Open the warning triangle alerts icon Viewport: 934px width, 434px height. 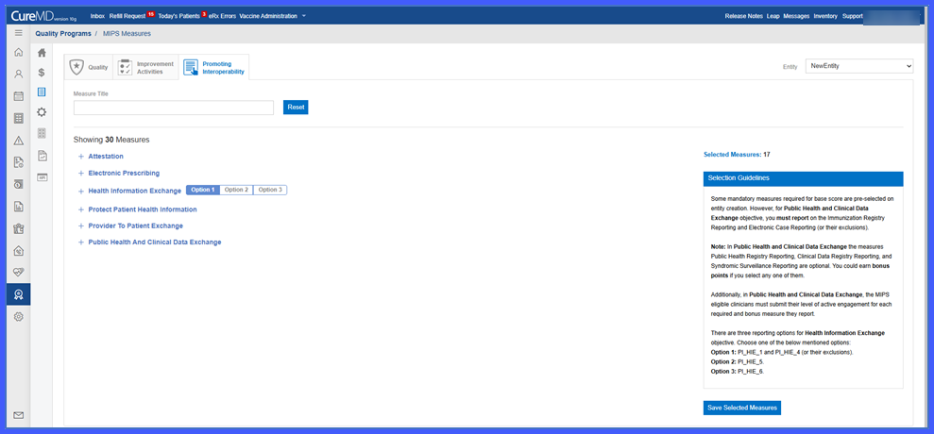tap(19, 141)
